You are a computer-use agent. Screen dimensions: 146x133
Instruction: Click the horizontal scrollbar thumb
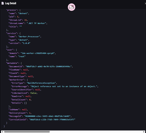click(27, 132)
